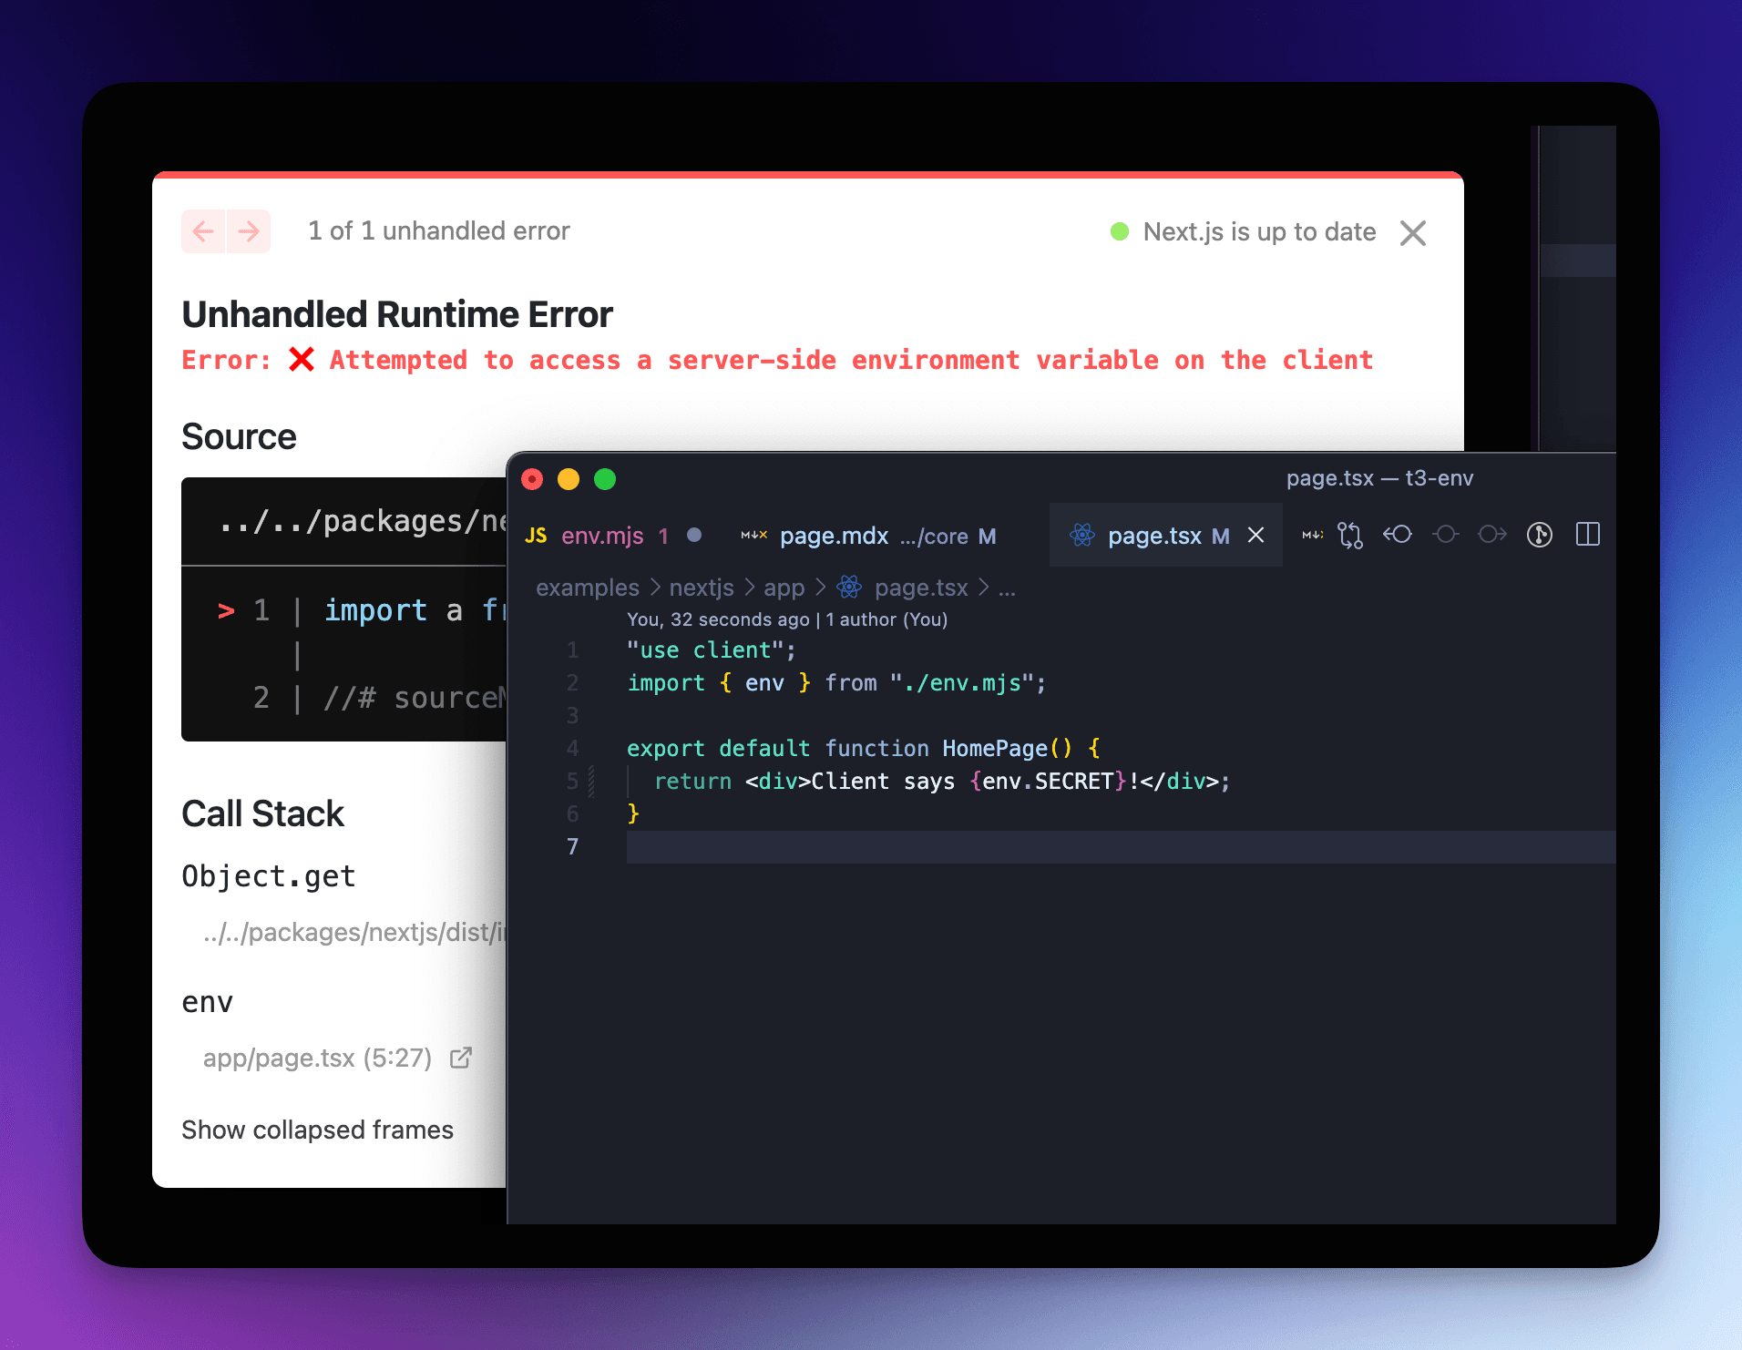Go to previous error with left arrow
This screenshot has height=1350, width=1742.
[203, 231]
